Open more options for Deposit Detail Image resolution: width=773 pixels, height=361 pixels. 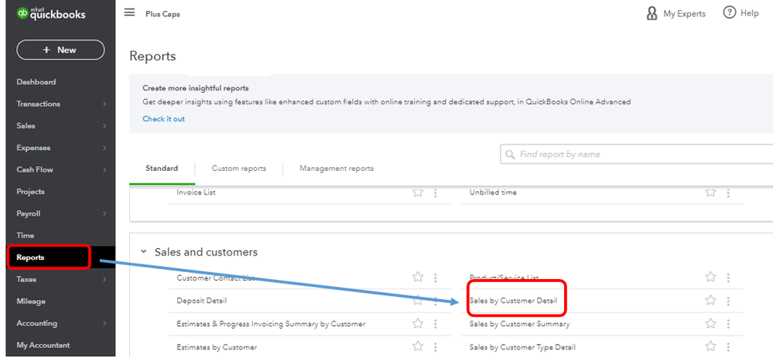[x=436, y=301]
